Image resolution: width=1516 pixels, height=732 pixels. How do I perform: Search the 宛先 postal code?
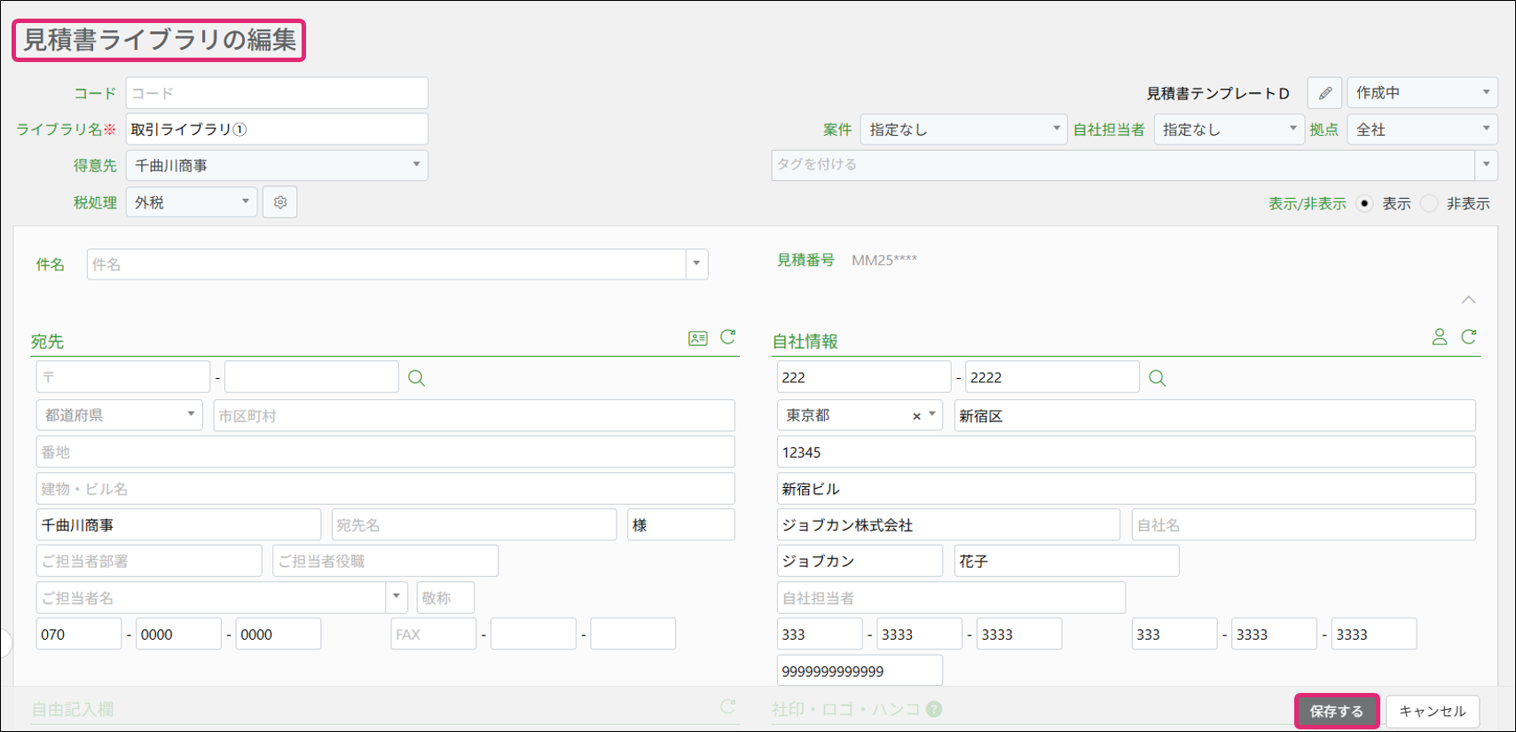click(416, 378)
